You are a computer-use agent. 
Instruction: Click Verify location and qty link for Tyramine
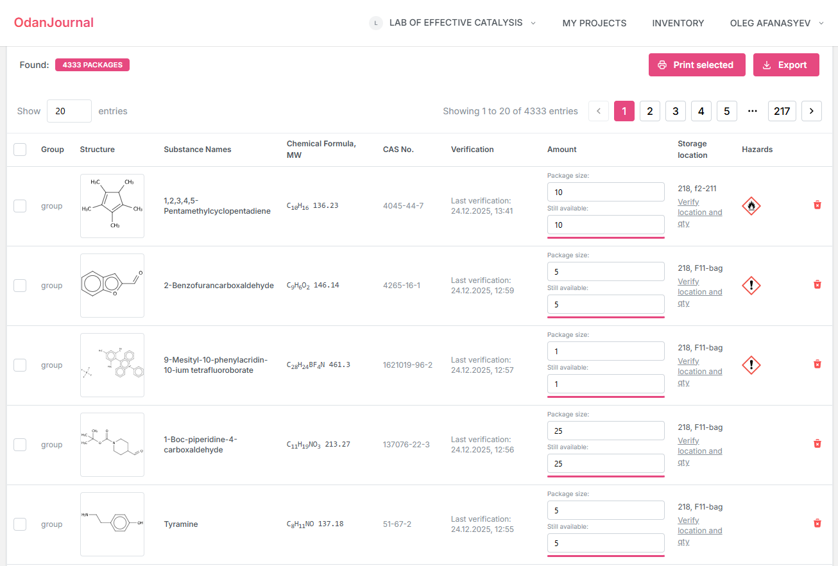pos(699,531)
